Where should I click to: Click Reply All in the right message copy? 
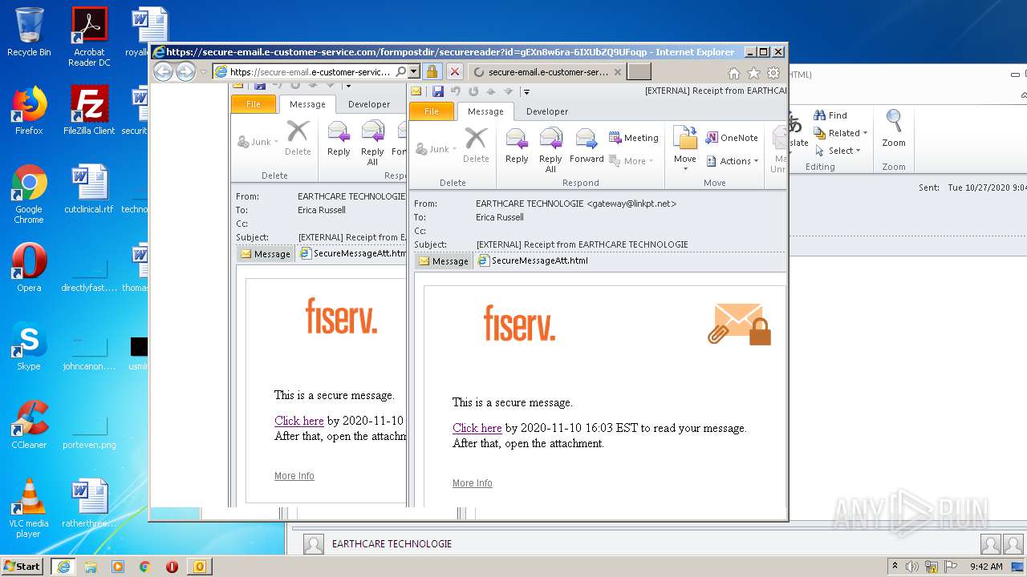(x=550, y=150)
